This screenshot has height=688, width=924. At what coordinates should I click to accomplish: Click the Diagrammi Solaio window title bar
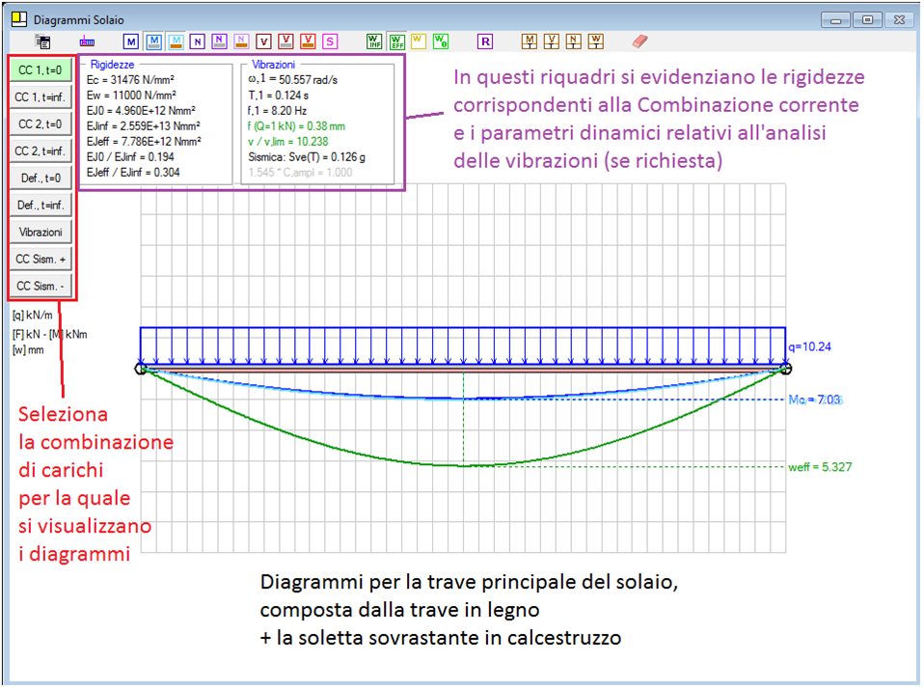point(386,19)
